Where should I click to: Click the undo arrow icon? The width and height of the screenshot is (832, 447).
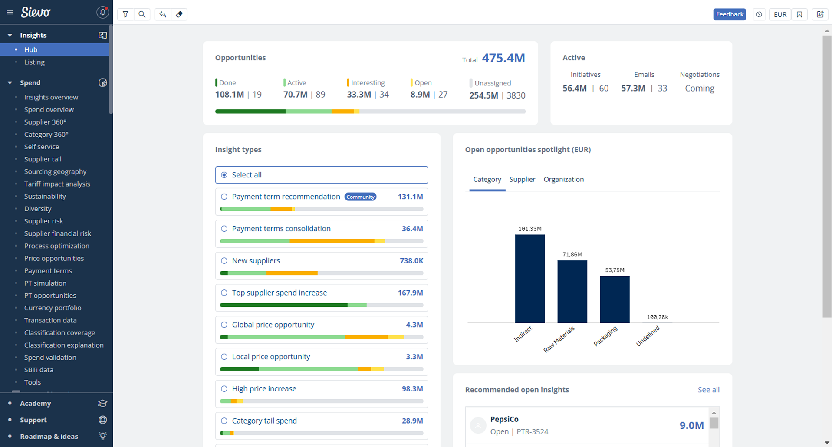tap(163, 14)
